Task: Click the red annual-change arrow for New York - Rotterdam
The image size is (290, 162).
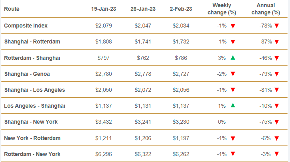Action: coord(276,138)
